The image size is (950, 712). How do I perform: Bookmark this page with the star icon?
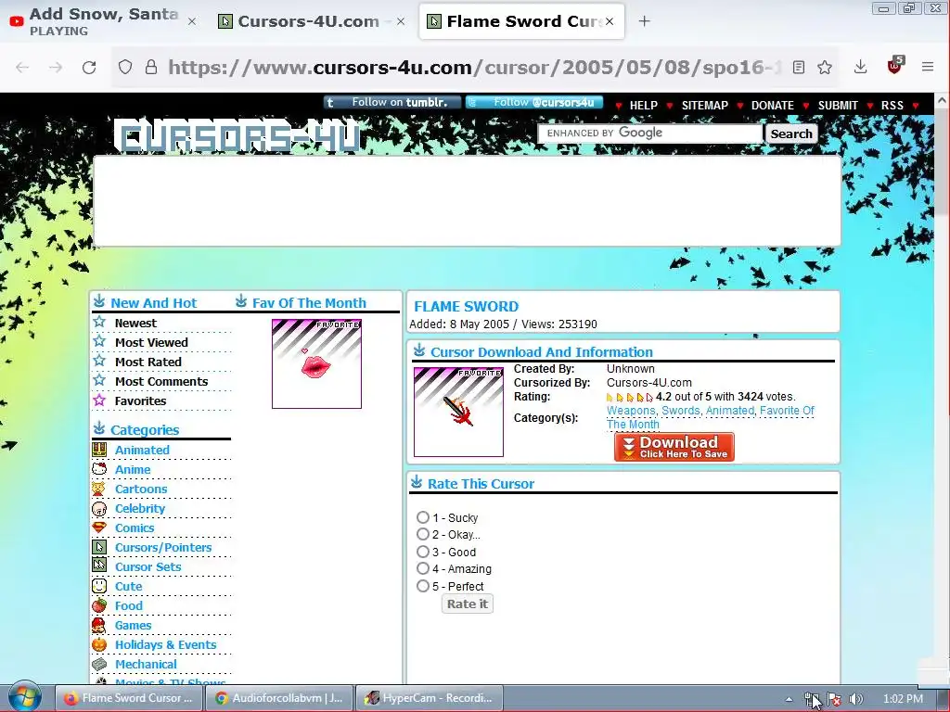pos(825,67)
